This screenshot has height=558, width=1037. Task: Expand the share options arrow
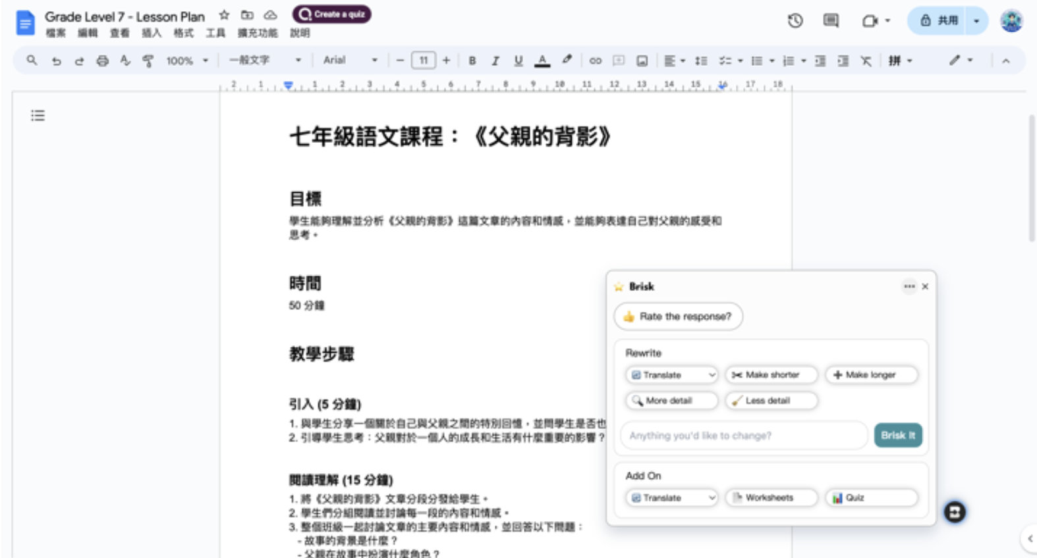(976, 21)
